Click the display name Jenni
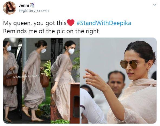The height and width of the screenshot is (126, 160). point(24,5)
